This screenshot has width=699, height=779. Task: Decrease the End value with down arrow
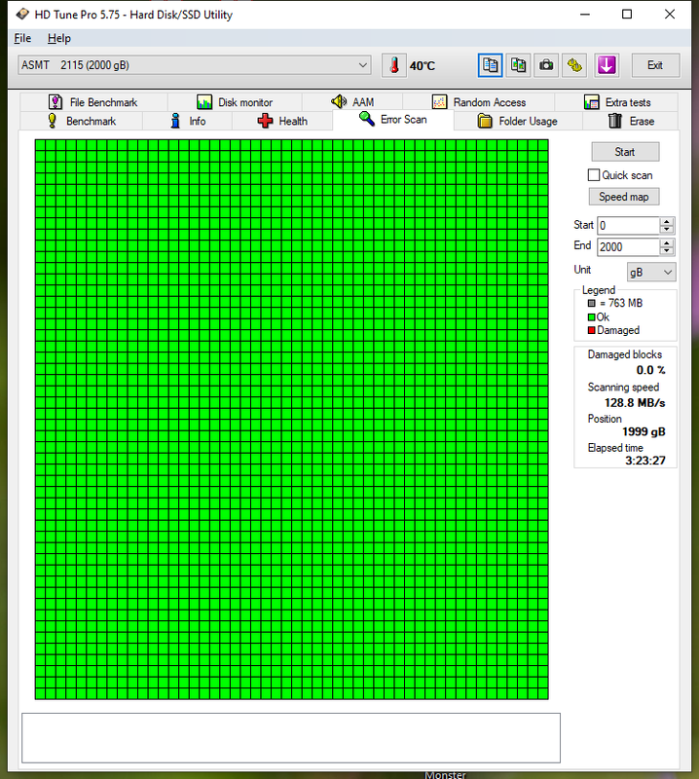click(667, 251)
